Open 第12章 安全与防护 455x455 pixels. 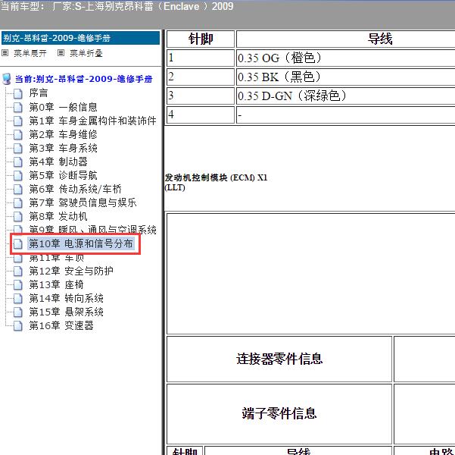point(71,271)
